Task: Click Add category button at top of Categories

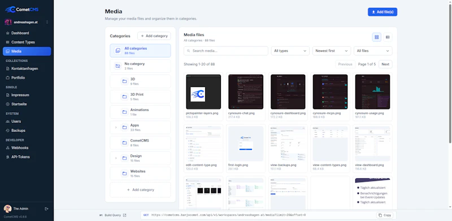Action: click(x=154, y=36)
